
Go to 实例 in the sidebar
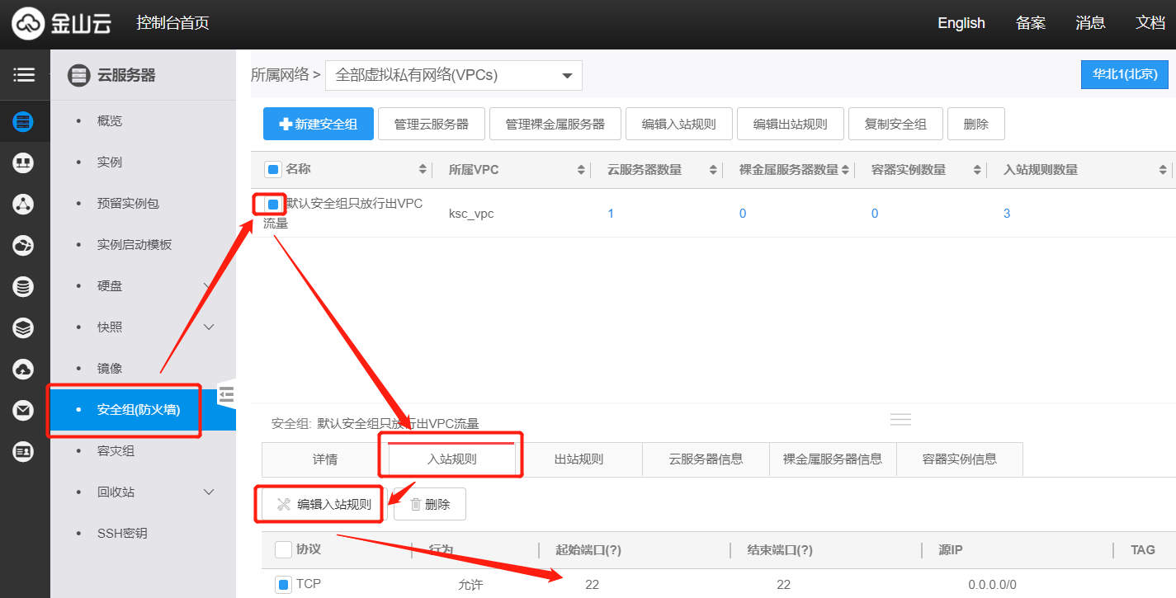point(110,162)
